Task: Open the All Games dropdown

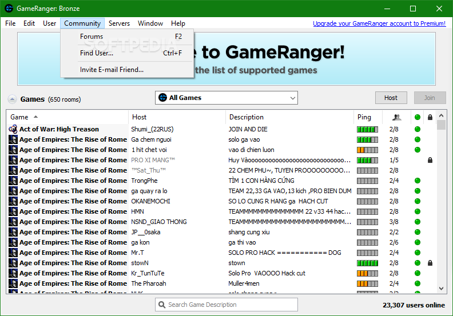Action: pos(226,98)
